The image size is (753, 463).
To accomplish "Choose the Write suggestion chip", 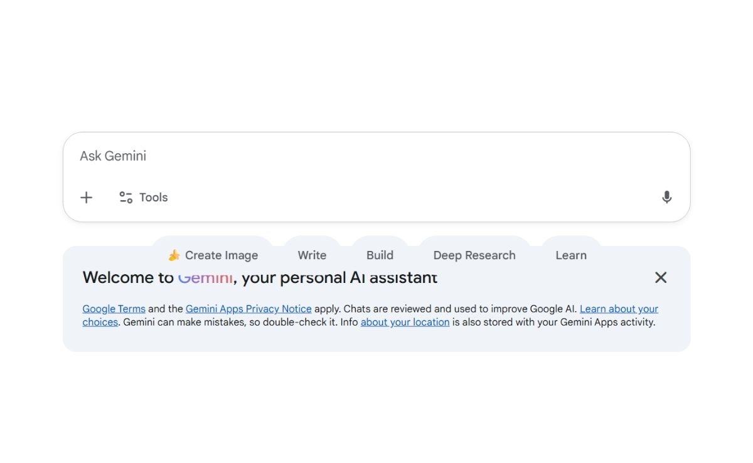I will 312,255.
